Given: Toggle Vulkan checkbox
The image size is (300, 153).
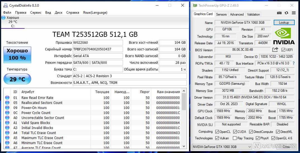Looking at the screenshot, I should [x=217, y=138].
